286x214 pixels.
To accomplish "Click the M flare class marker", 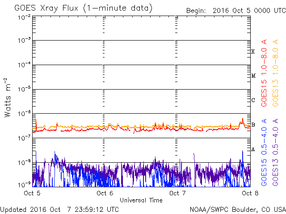I will click(253, 76).
